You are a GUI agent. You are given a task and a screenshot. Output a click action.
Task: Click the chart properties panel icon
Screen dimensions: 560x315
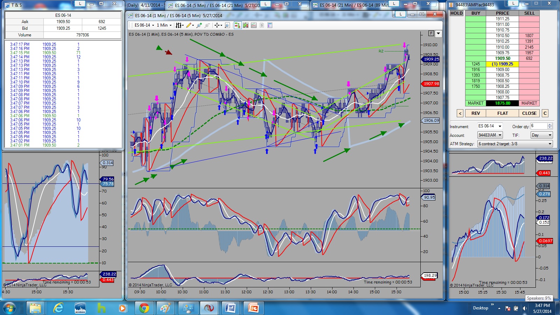270,25
